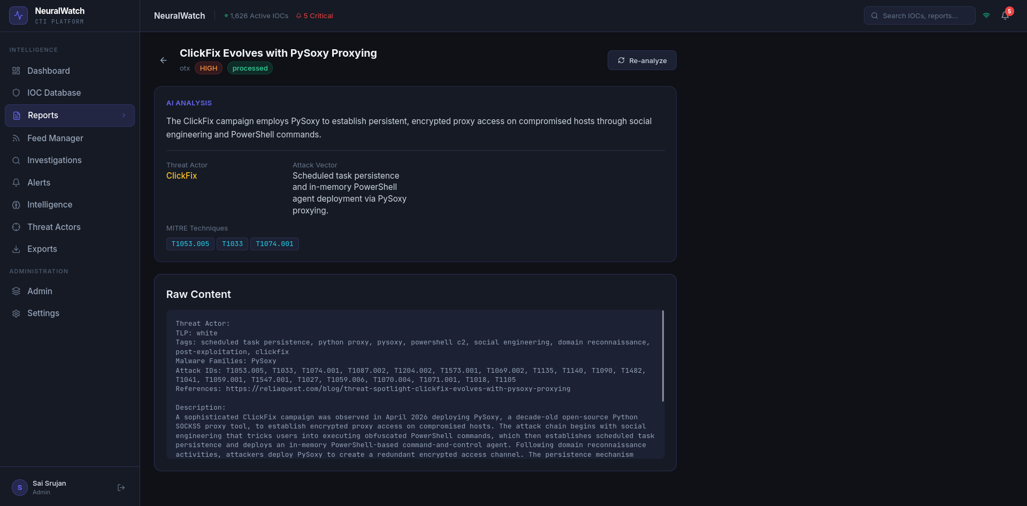This screenshot has width=1027, height=506.
Task: Click the 5 Critical indicator
Action: 315,16
